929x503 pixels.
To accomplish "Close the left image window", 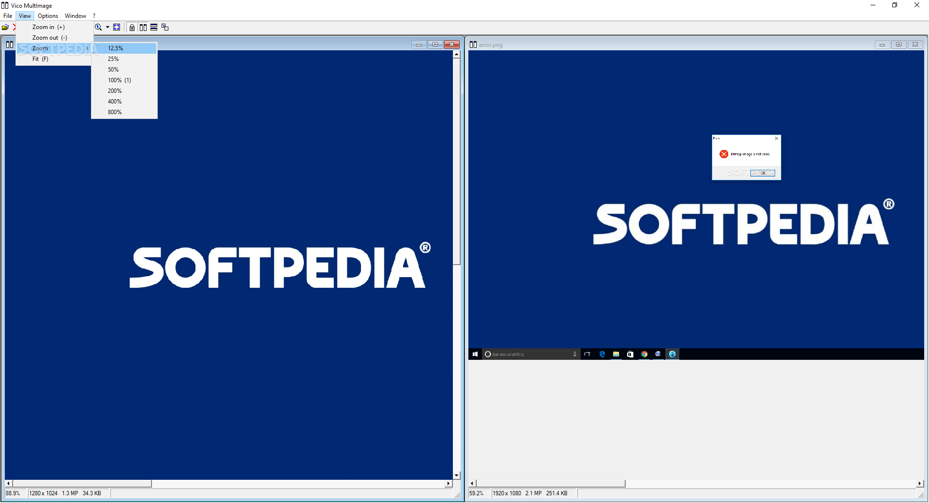I will point(452,44).
